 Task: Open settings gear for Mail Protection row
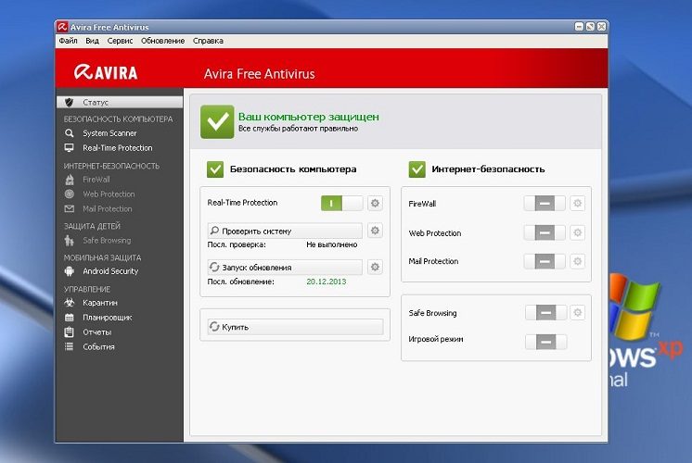[577, 261]
